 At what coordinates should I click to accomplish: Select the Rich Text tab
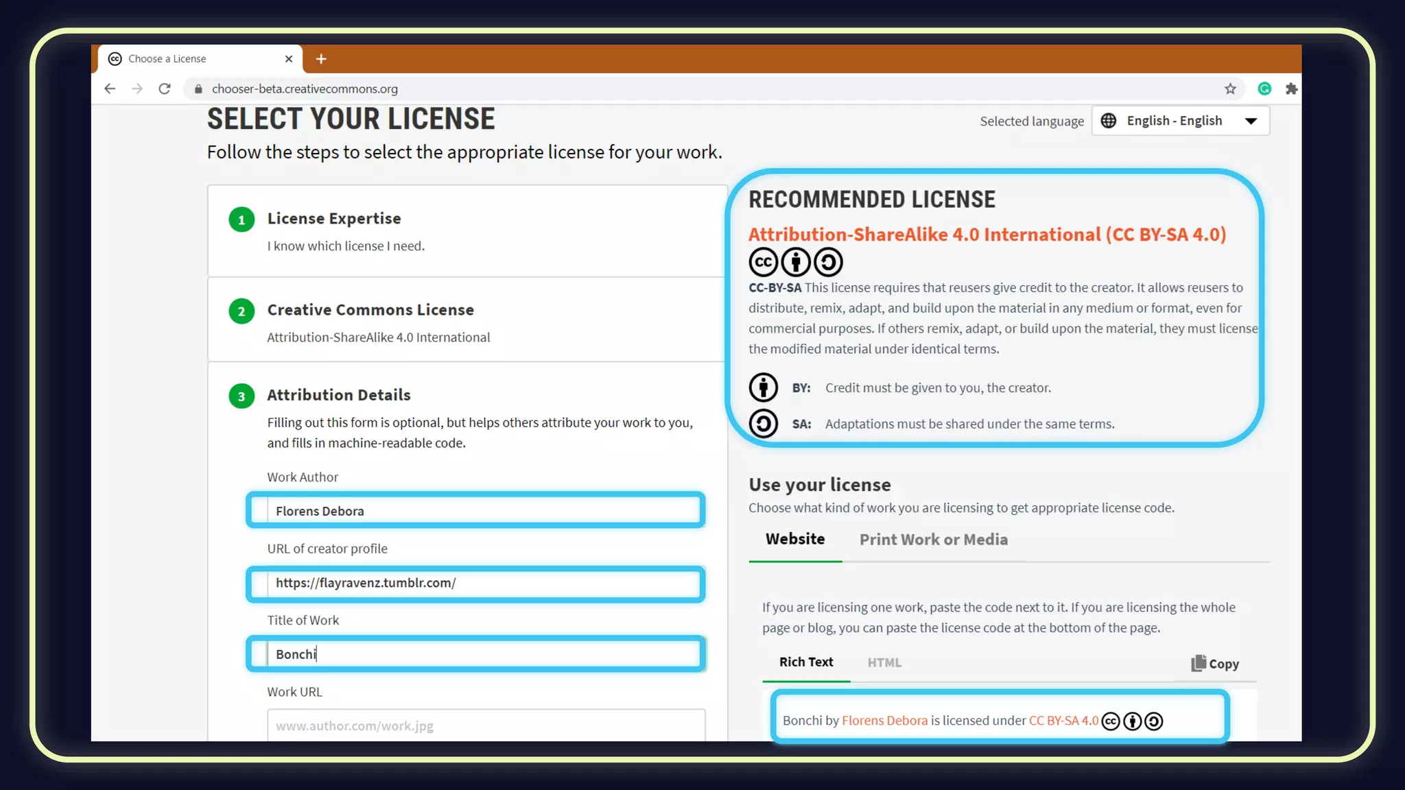click(x=805, y=662)
